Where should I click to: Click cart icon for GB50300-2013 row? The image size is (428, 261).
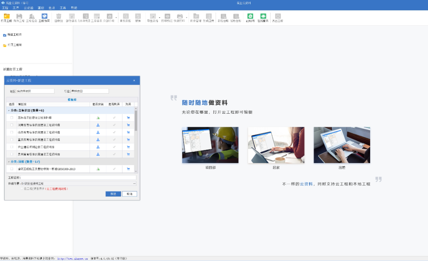(128, 169)
